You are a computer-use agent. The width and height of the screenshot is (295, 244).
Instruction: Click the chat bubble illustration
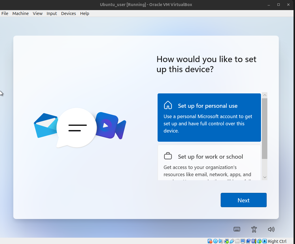76,128
